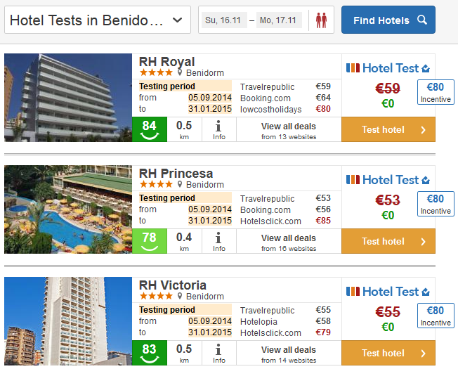Click the guests people icon

point(321,20)
